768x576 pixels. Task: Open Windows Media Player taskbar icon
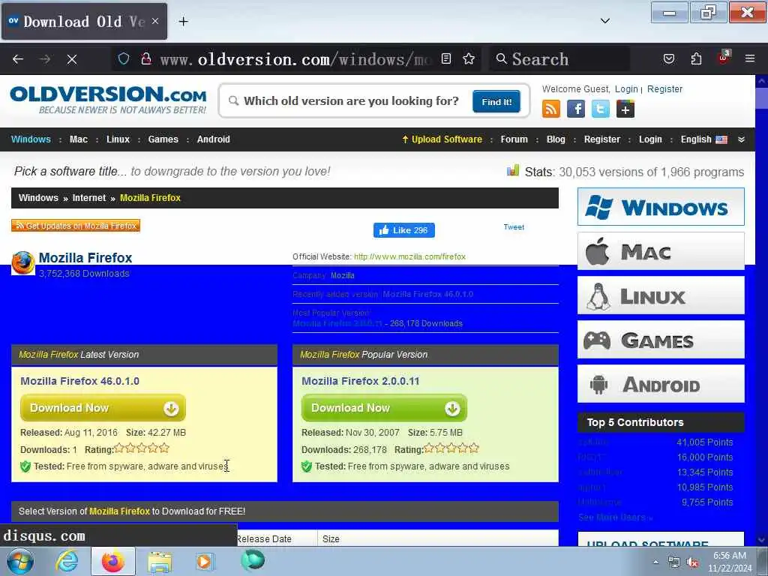coord(205,562)
